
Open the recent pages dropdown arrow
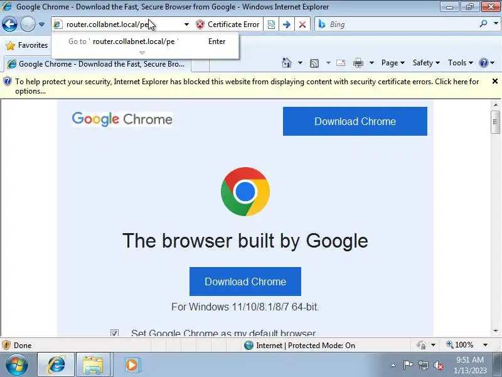[x=41, y=25]
